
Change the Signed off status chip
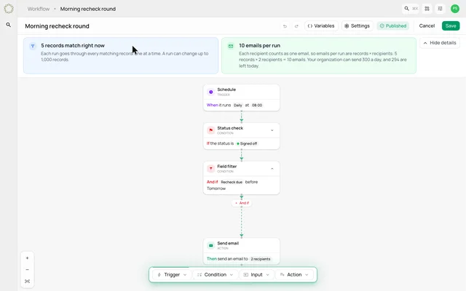tap(247, 143)
